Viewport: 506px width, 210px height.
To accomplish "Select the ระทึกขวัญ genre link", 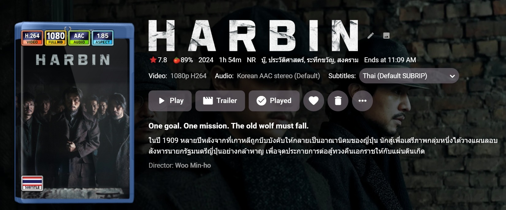I will click(320, 60).
